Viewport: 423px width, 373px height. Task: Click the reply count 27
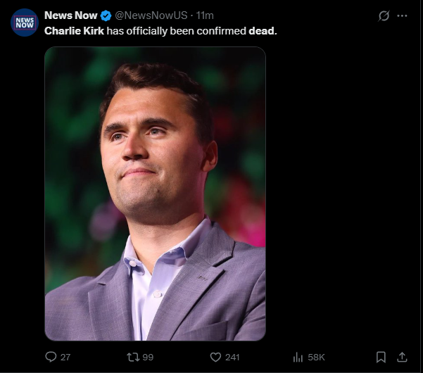65,358
